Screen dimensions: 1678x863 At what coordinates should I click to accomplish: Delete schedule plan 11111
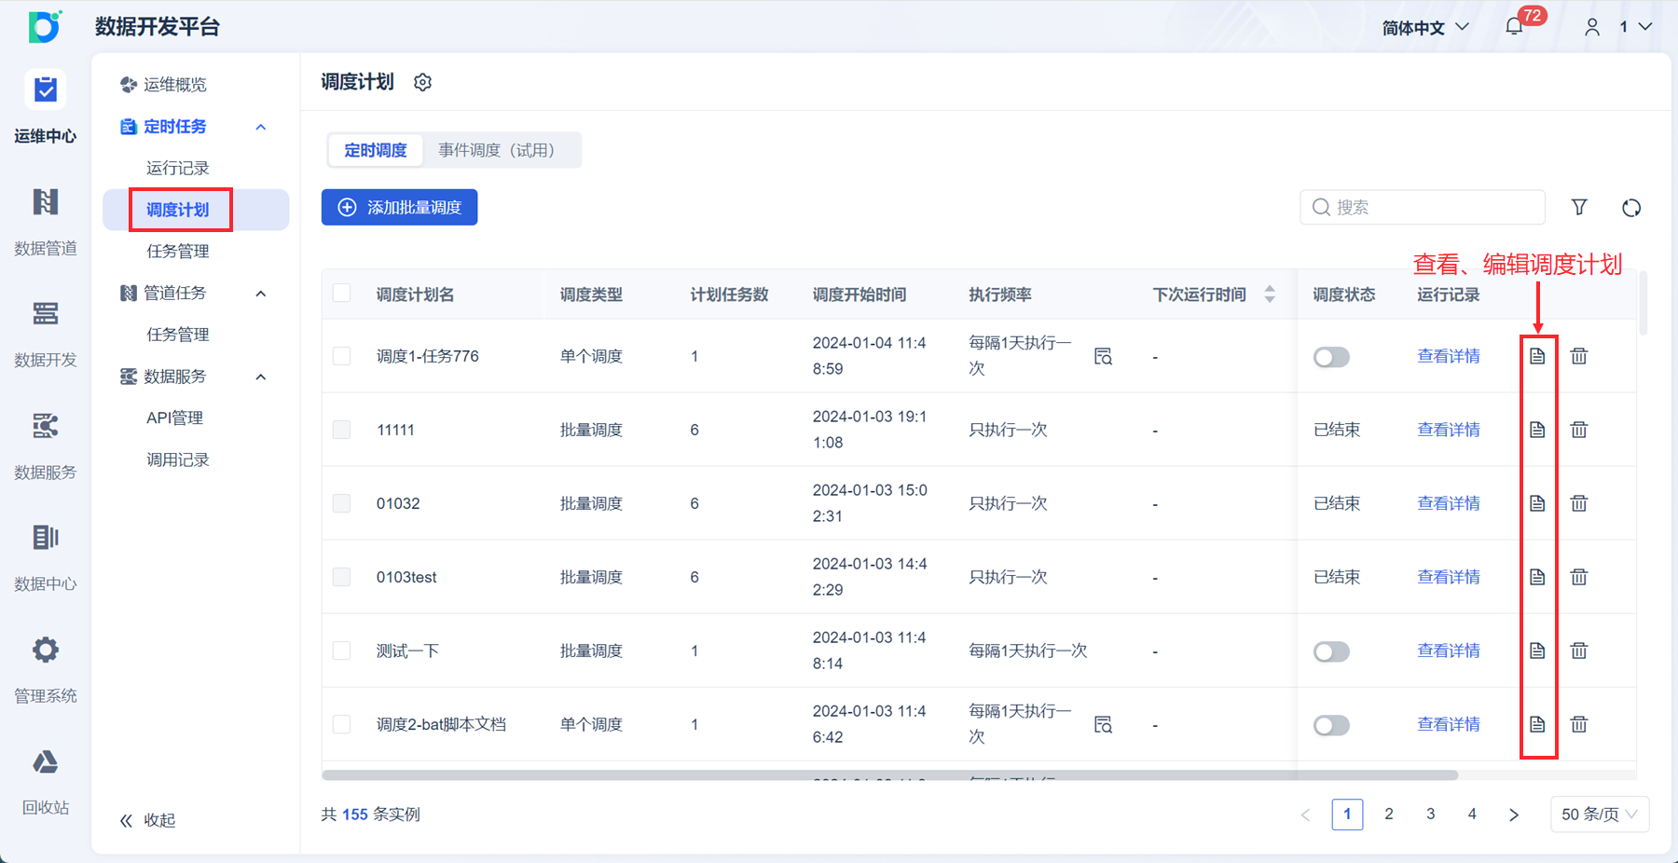1579,430
